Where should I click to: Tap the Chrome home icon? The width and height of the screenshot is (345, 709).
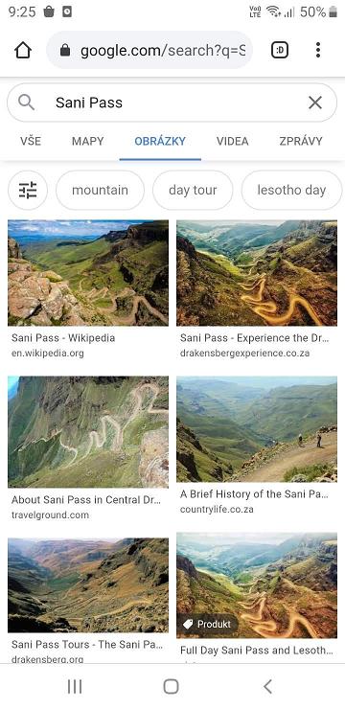(x=23, y=50)
